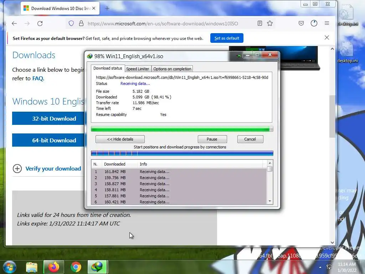Screen dimensions: 365x274
Task: Click the N. column header
Action: (96, 164)
